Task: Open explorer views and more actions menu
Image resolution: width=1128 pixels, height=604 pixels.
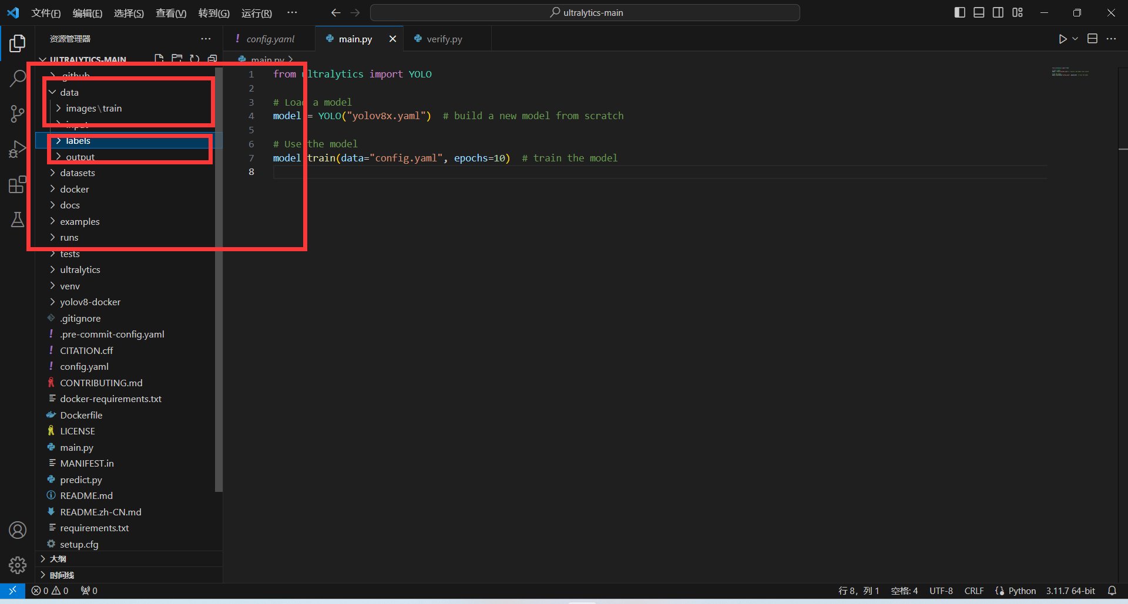Action: point(206,39)
